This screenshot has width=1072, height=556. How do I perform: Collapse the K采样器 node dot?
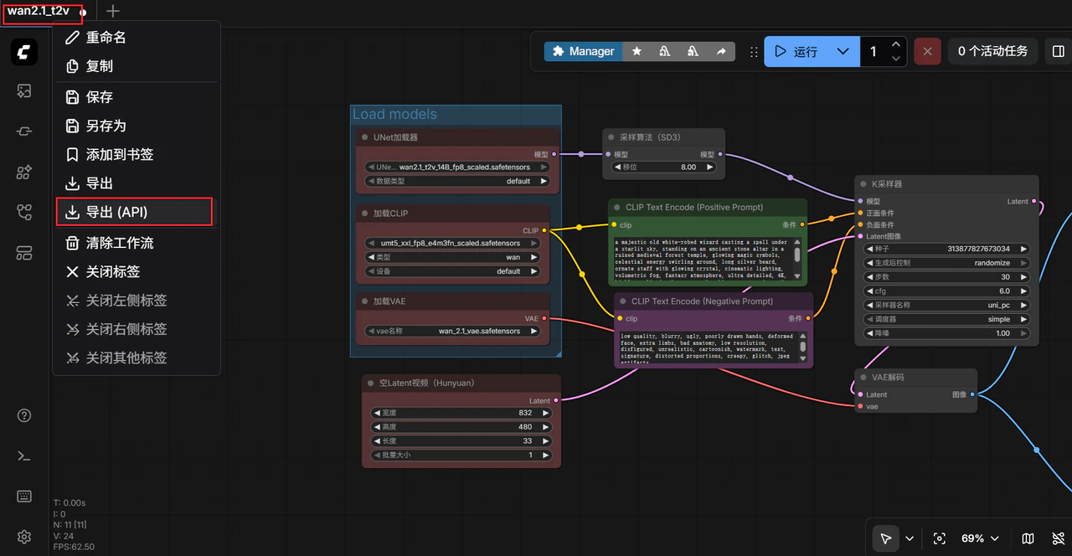(x=863, y=184)
